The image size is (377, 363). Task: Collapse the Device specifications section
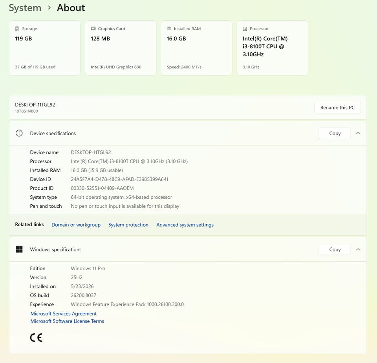click(358, 133)
